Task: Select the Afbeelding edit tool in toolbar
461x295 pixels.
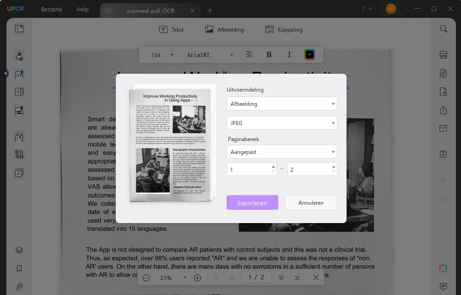Action: pyautogui.click(x=224, y=29)
